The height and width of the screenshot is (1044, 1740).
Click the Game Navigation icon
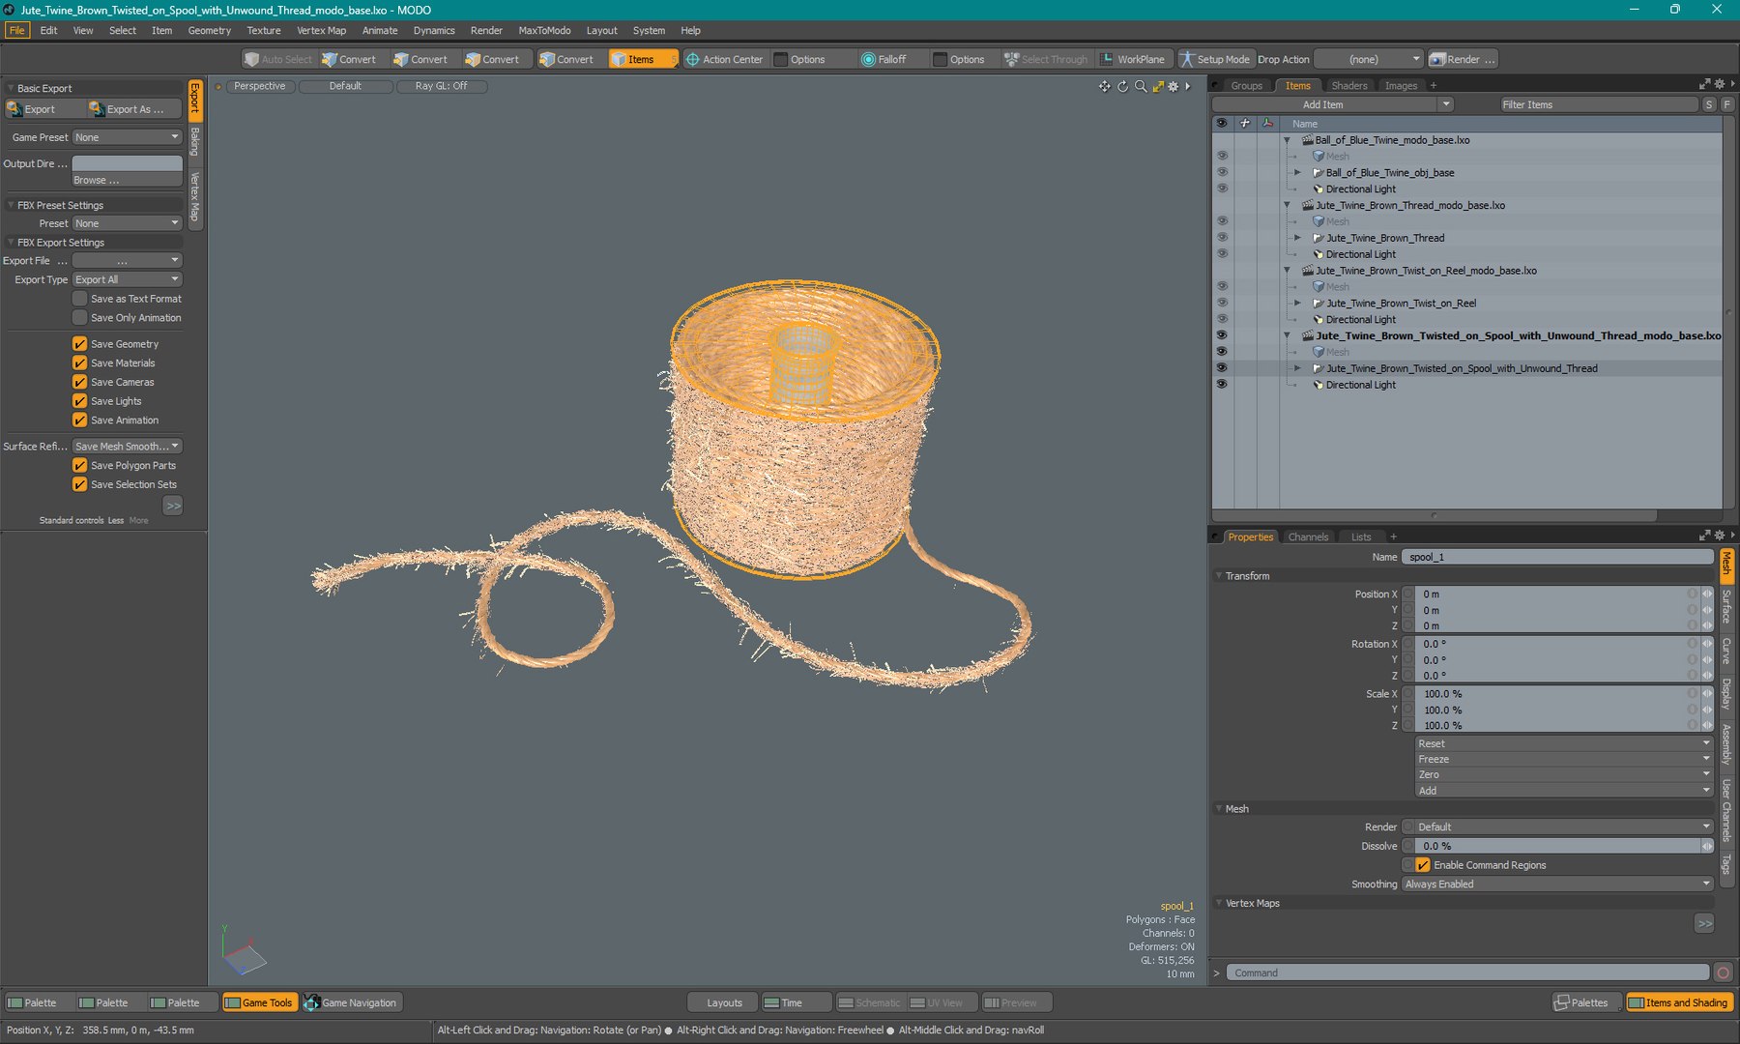tap(311, 1003)
